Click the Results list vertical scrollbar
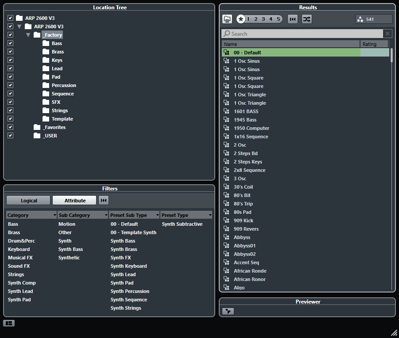This screenshot has width=399, height=338. tap(391, 55)
